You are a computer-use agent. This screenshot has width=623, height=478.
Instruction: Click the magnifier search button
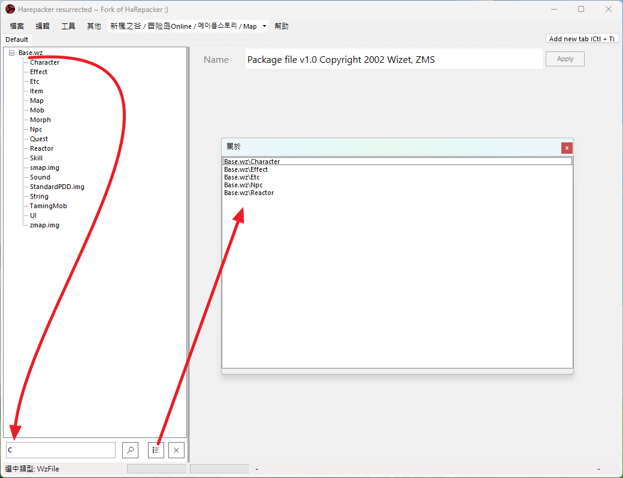(x=131, y=450)
